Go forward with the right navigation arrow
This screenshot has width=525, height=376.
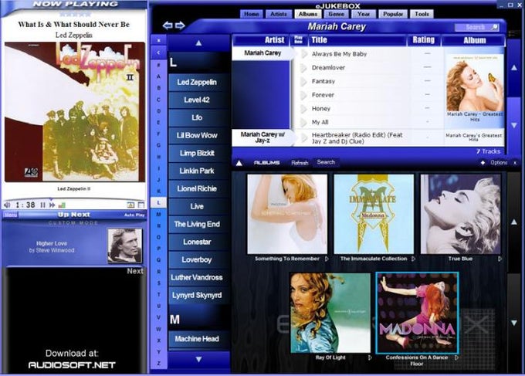tap(180, 25)
